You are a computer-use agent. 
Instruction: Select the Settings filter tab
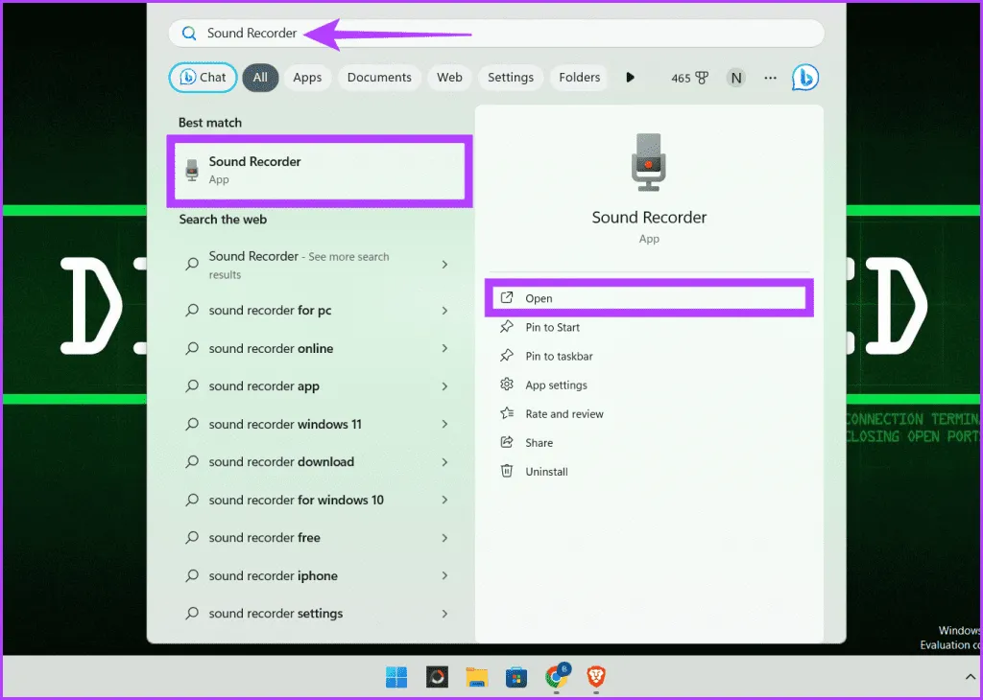coord(510,78)
